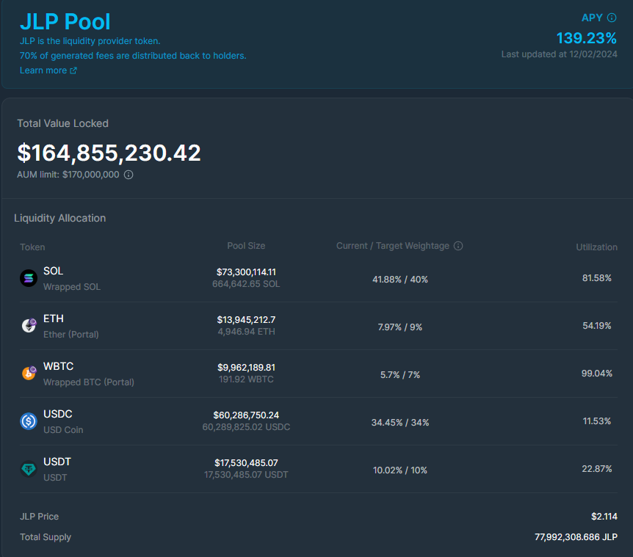Click the $17,530,485.07 pool size

(246, 462)
